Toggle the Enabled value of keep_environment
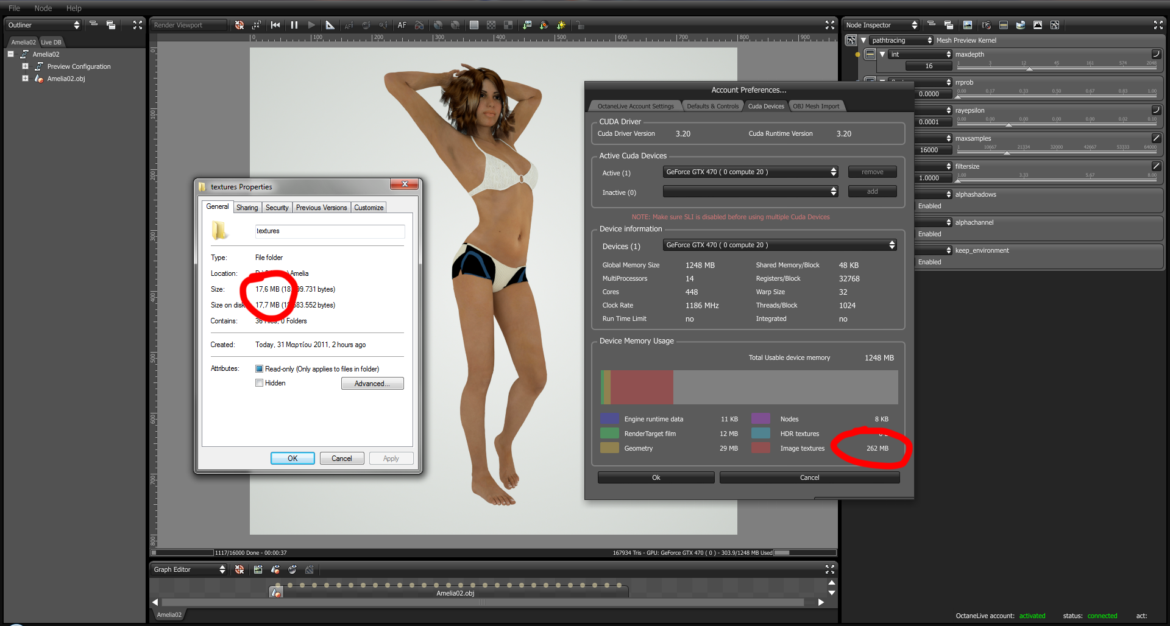This screenshot has width=1170, height=626. click(x=930, y=262)
